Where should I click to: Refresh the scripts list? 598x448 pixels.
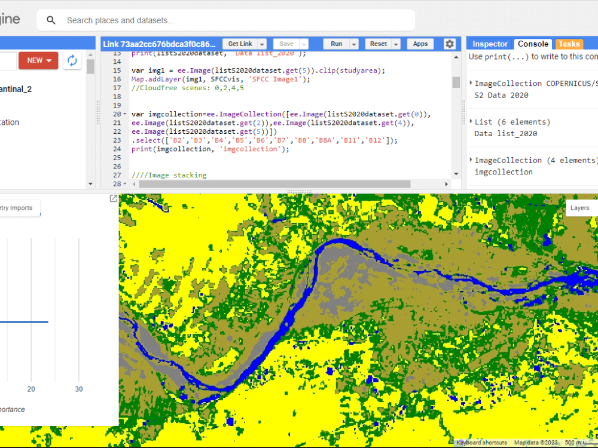click(x=72, y=60)
